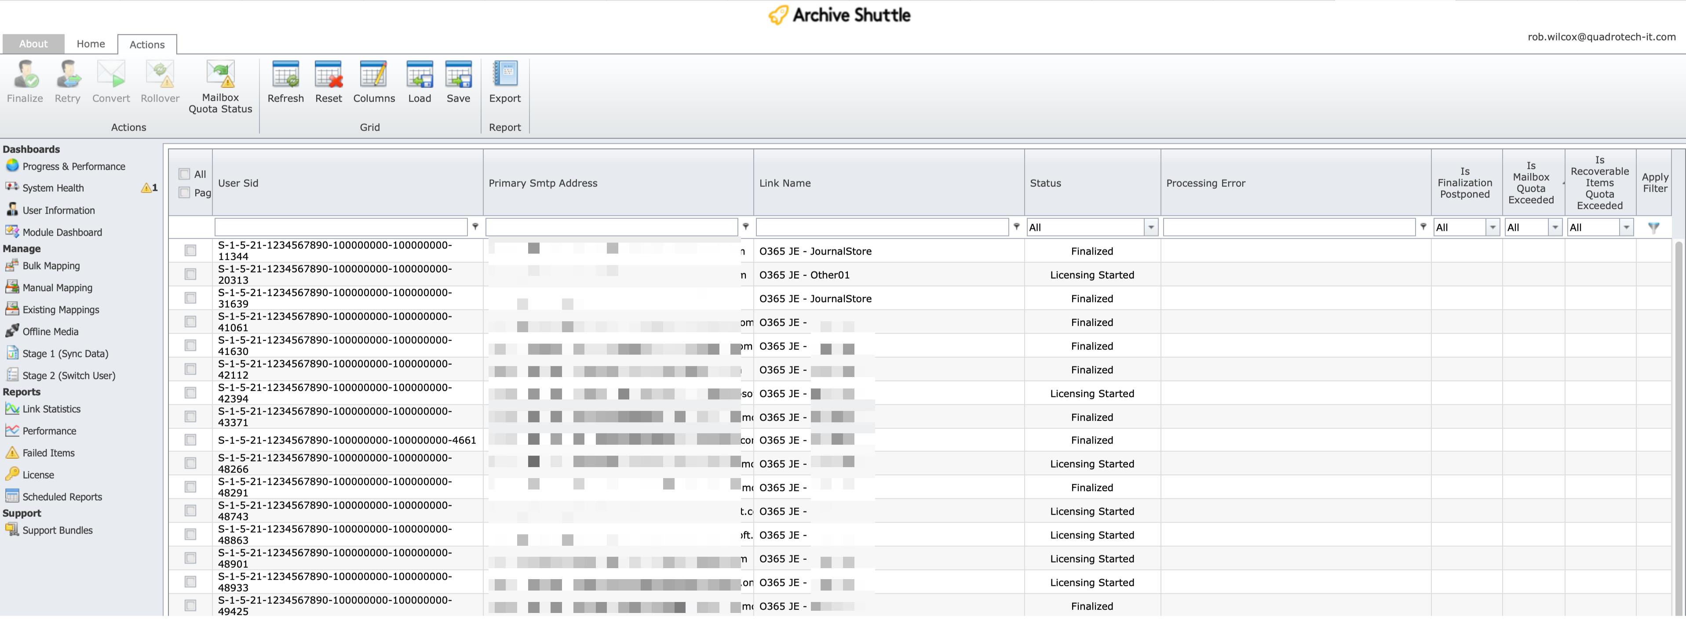The height and width of the screenshot is (620, 1686).
Task: Open the Failed Items report
Action: click(48, 453)
